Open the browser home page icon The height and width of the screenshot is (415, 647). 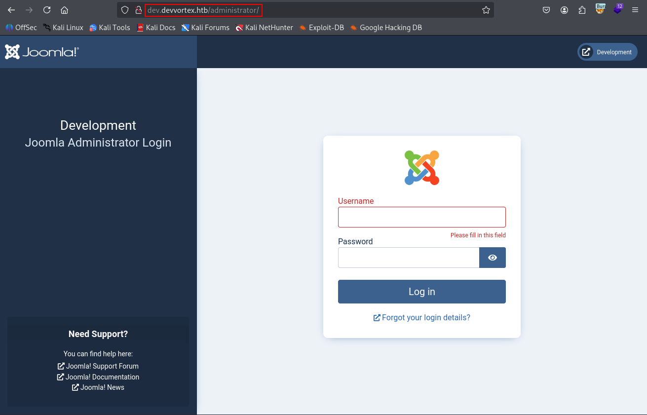(x=64, y=10)
